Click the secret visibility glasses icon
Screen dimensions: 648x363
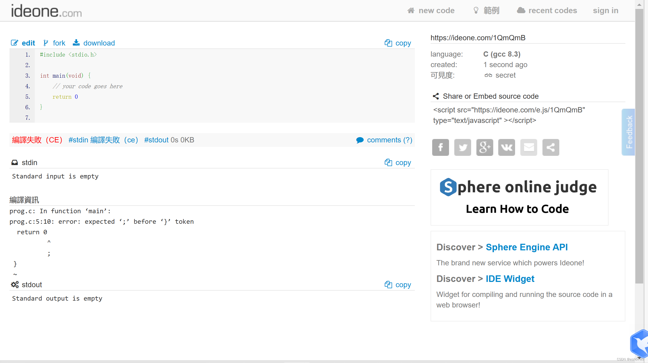tap(488, 75)
